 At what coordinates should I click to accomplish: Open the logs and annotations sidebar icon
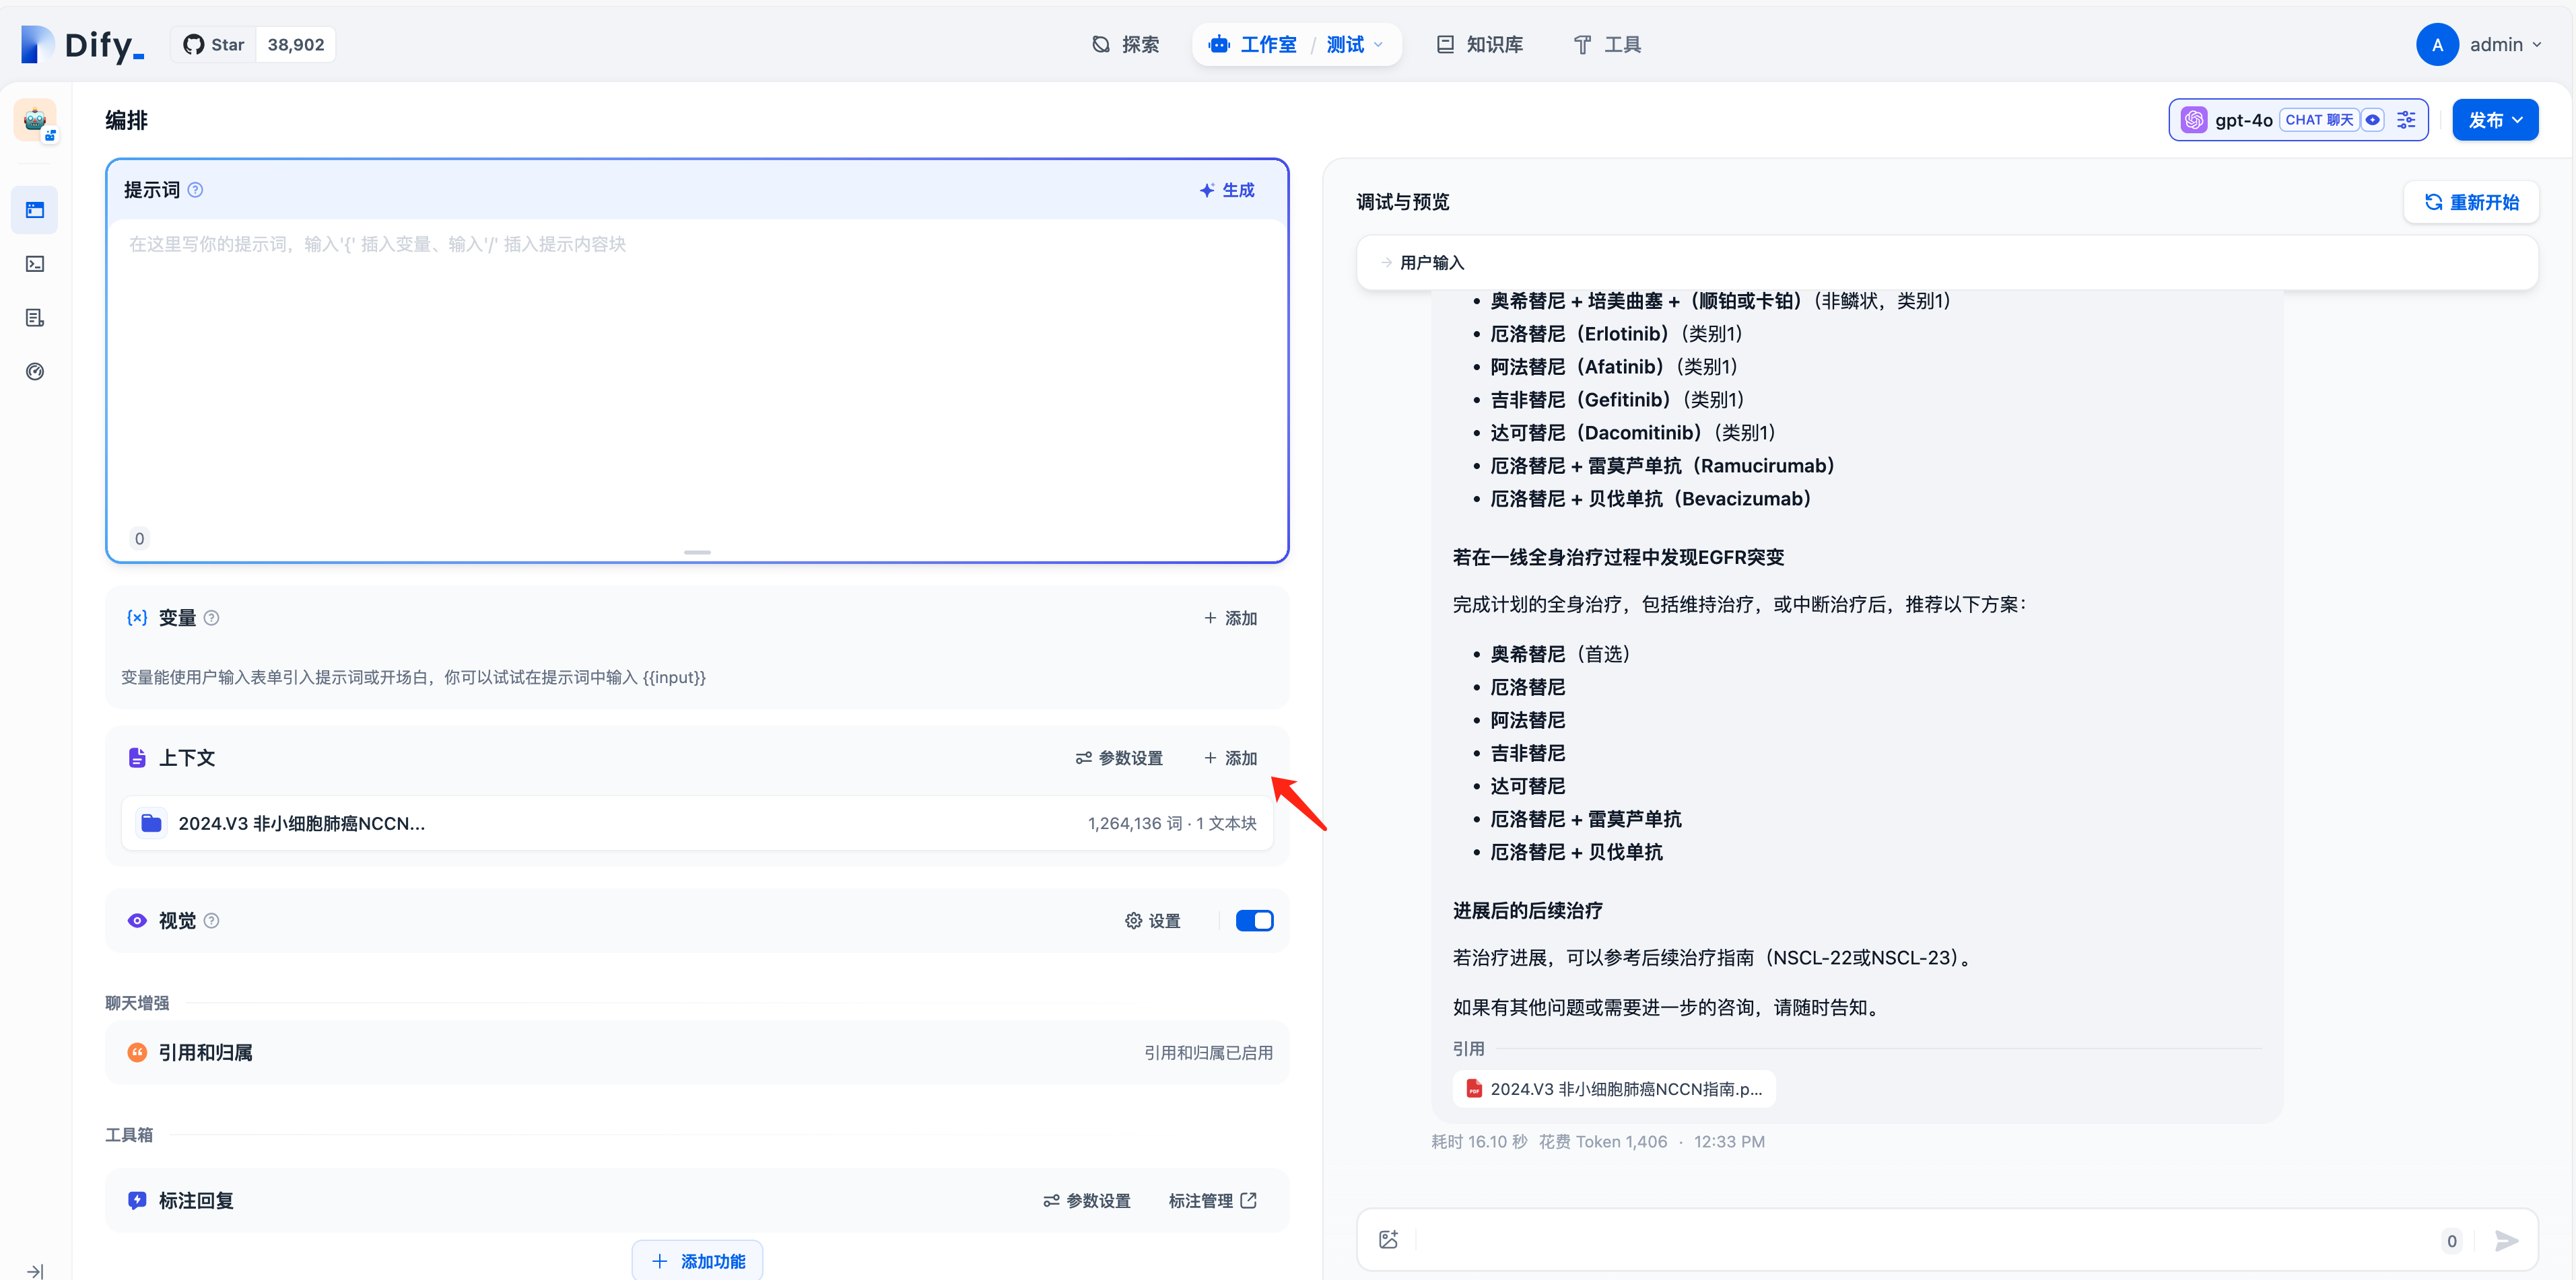(x=35, y=318)
